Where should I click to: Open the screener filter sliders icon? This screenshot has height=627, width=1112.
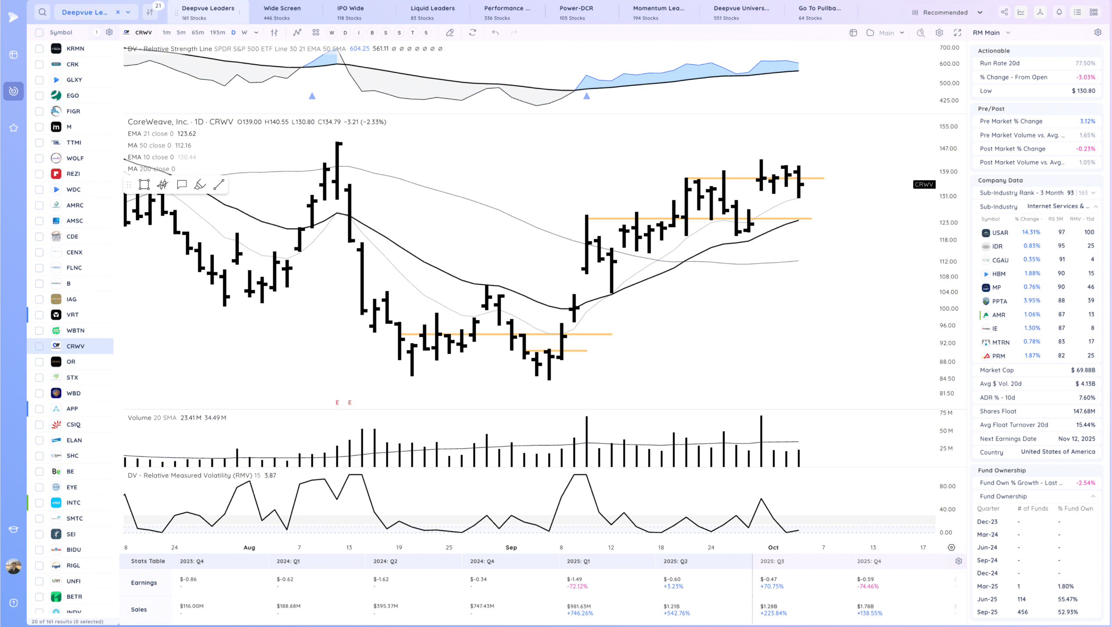click(150, 12)
